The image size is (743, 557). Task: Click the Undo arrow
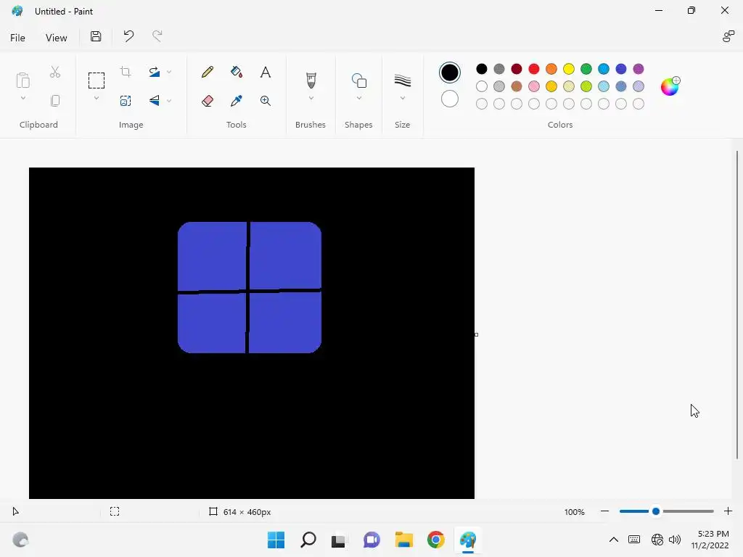point(128,36)
